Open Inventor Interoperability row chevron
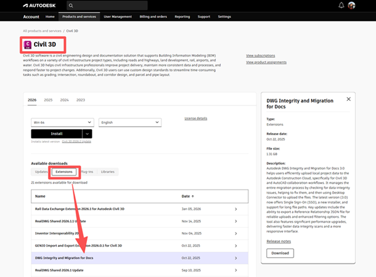This screenshot has width=376, height=277. 236,233
